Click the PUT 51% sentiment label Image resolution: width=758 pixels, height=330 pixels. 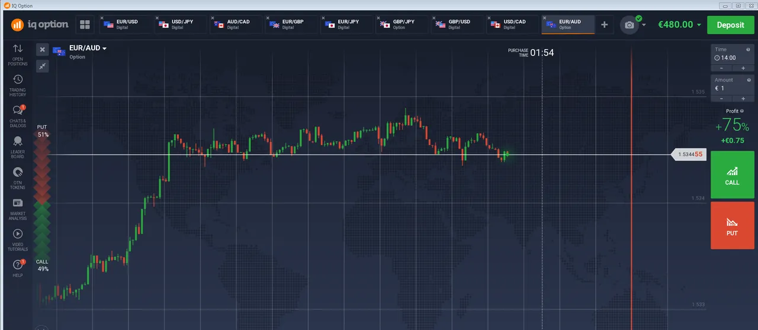click(43, 131)
